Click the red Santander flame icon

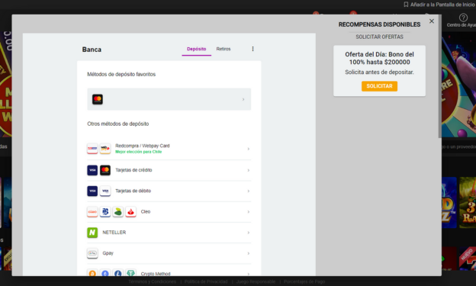tap(130, 211)
